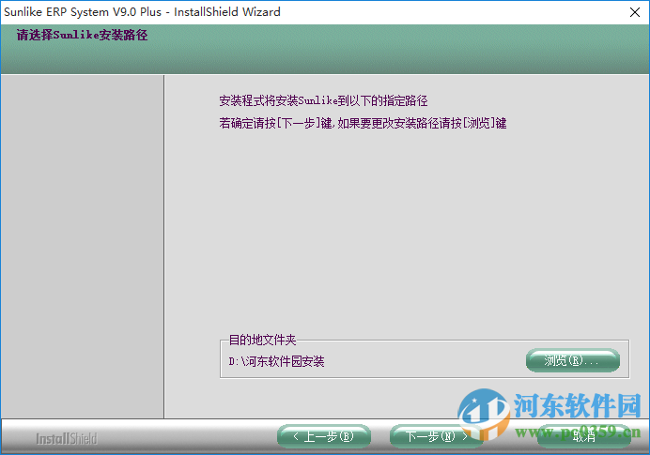Cancel installation with 取消 button

(x=583, y=436)
